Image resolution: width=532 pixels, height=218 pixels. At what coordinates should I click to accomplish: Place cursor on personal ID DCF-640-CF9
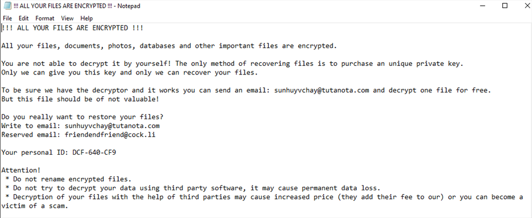(94, 153)
